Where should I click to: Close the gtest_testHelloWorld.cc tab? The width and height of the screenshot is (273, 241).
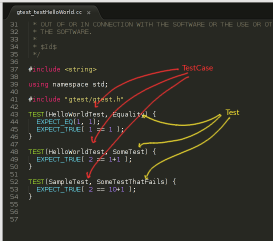pos(88,12)
